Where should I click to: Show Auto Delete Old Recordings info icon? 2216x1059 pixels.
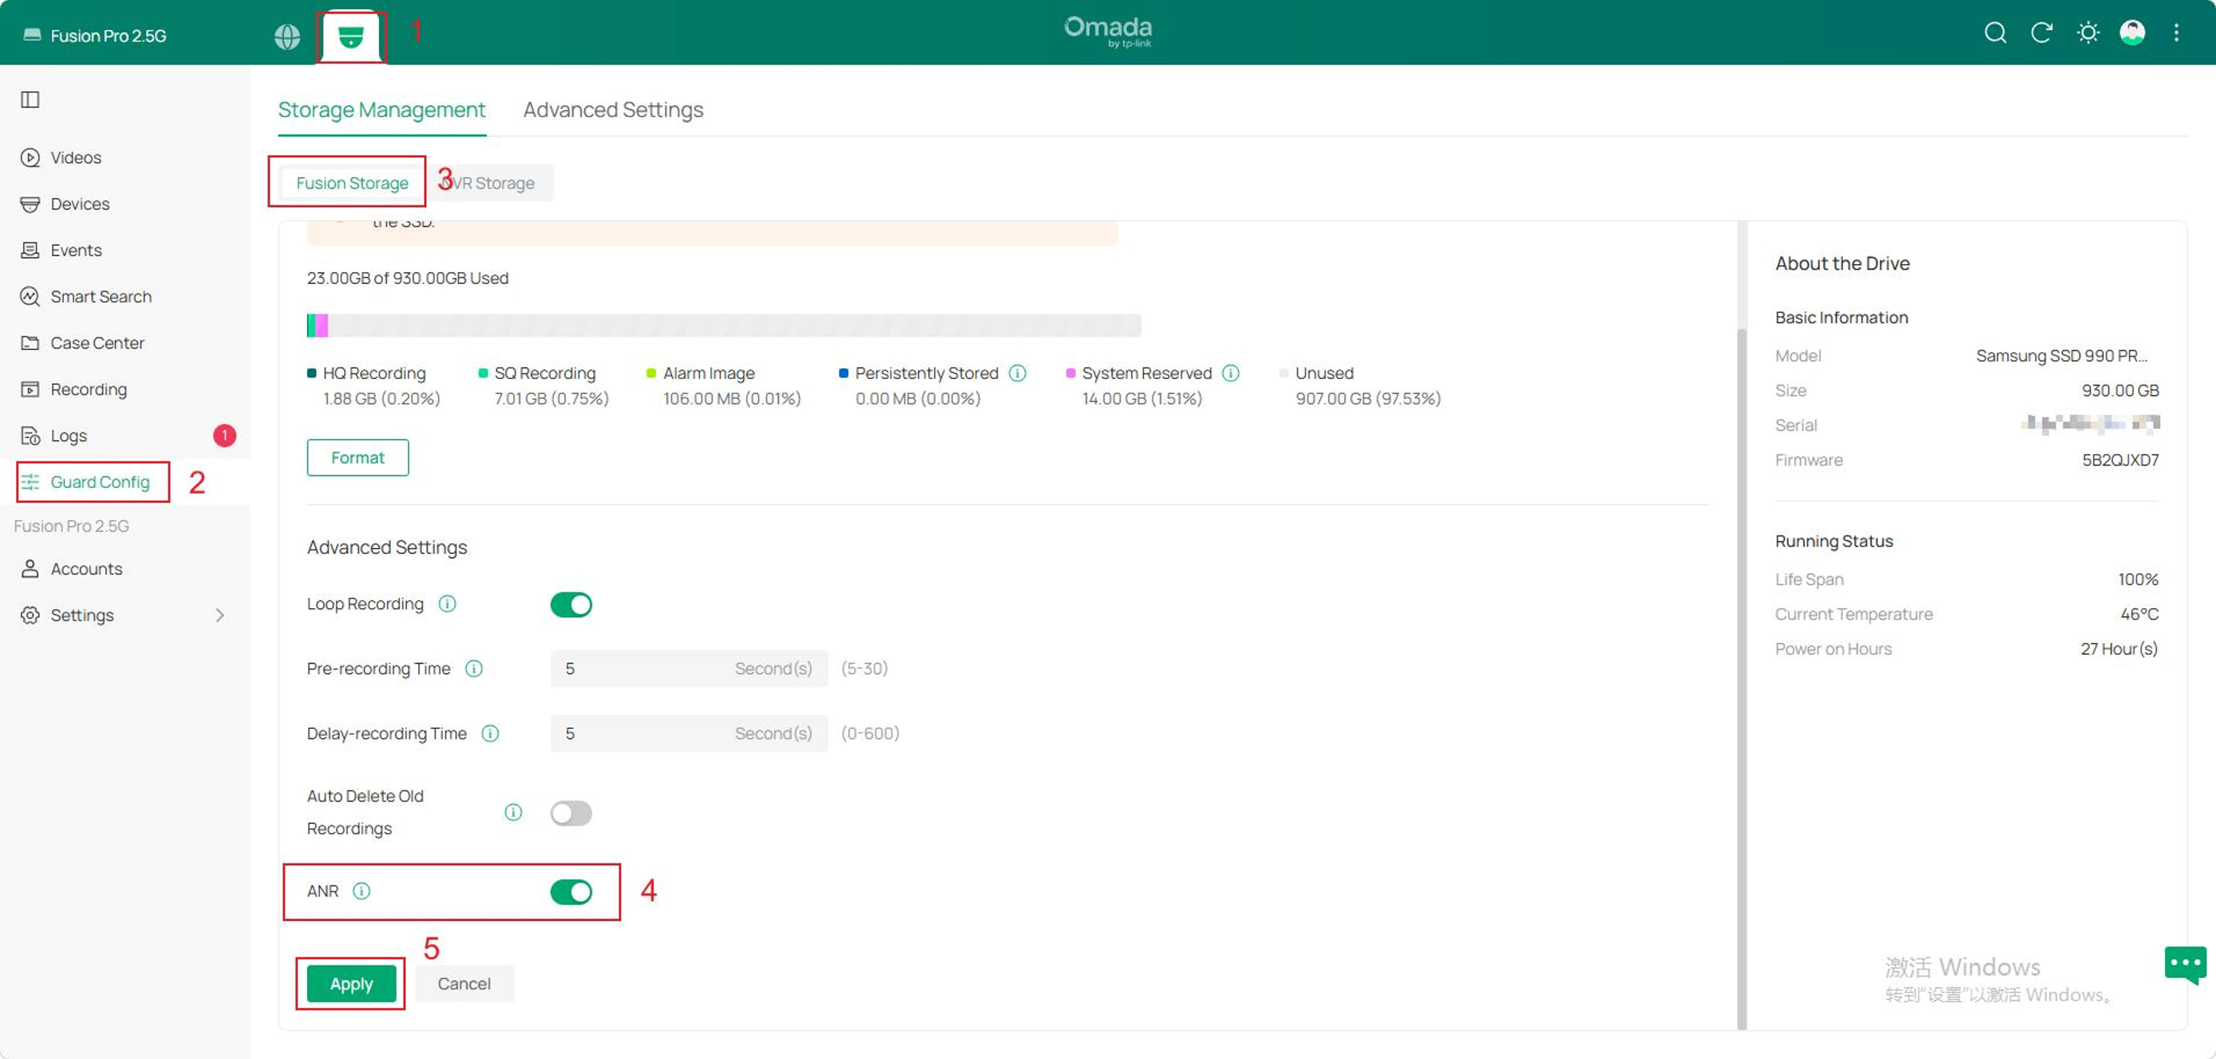click(x=513, y=812)
